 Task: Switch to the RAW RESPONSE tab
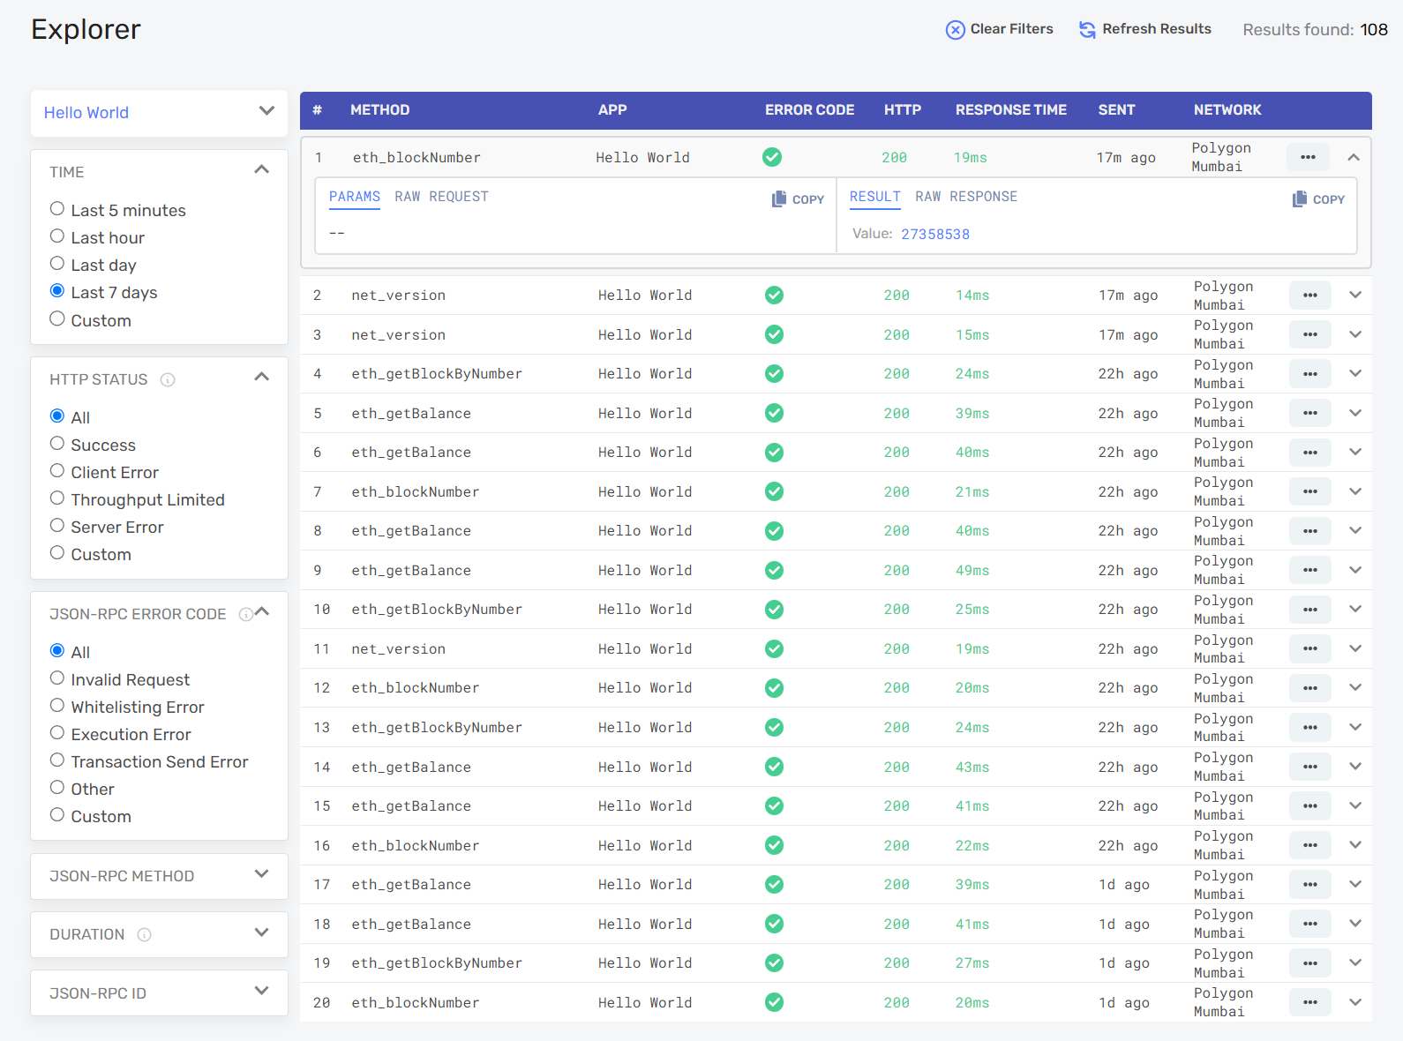pyautogui.click(x=966, y=197)
